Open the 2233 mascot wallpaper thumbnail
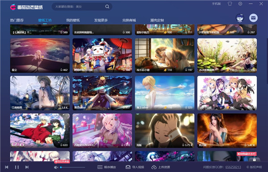This screenshot has height=172, width=268. click(x=102, y=55)
